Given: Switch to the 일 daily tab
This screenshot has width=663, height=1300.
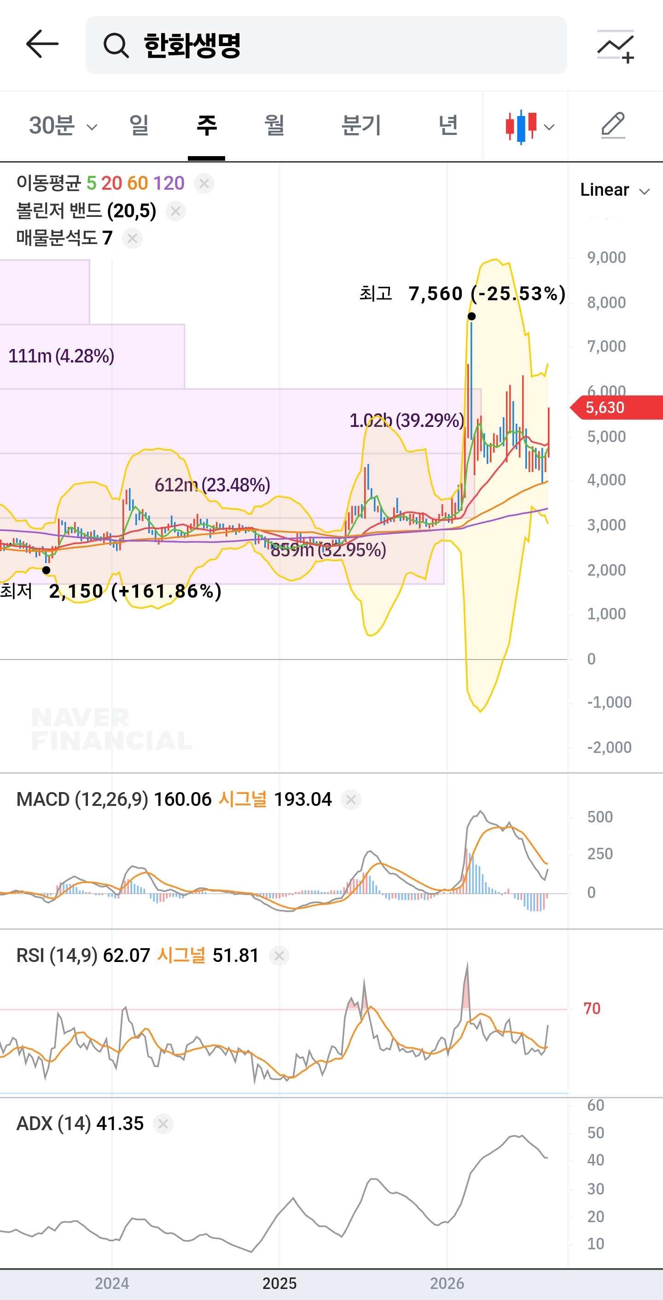Looking at the screenshot, I should (139, 125).
